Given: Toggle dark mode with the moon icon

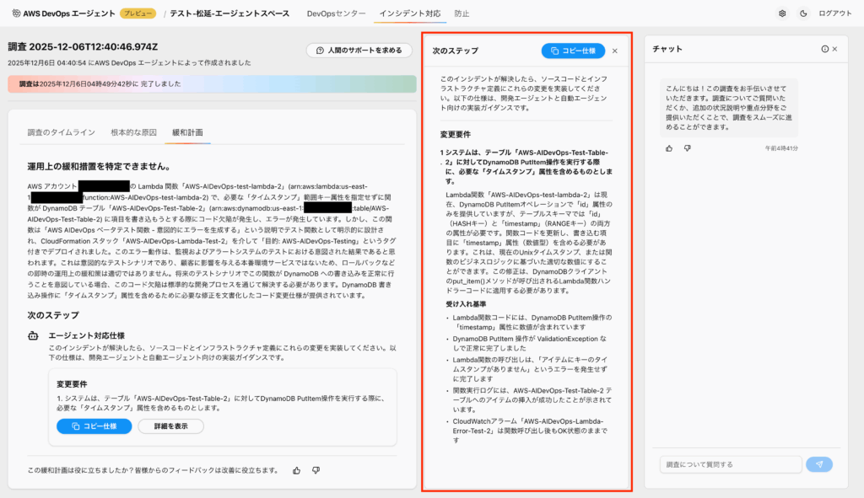Looking at the screenshot, I should coord(802,13).
